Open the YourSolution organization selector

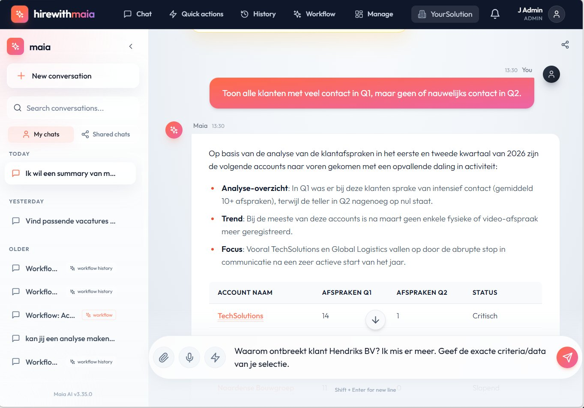tap(445, 14)
